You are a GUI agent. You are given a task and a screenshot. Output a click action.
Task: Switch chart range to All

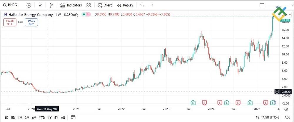point(63,118)
